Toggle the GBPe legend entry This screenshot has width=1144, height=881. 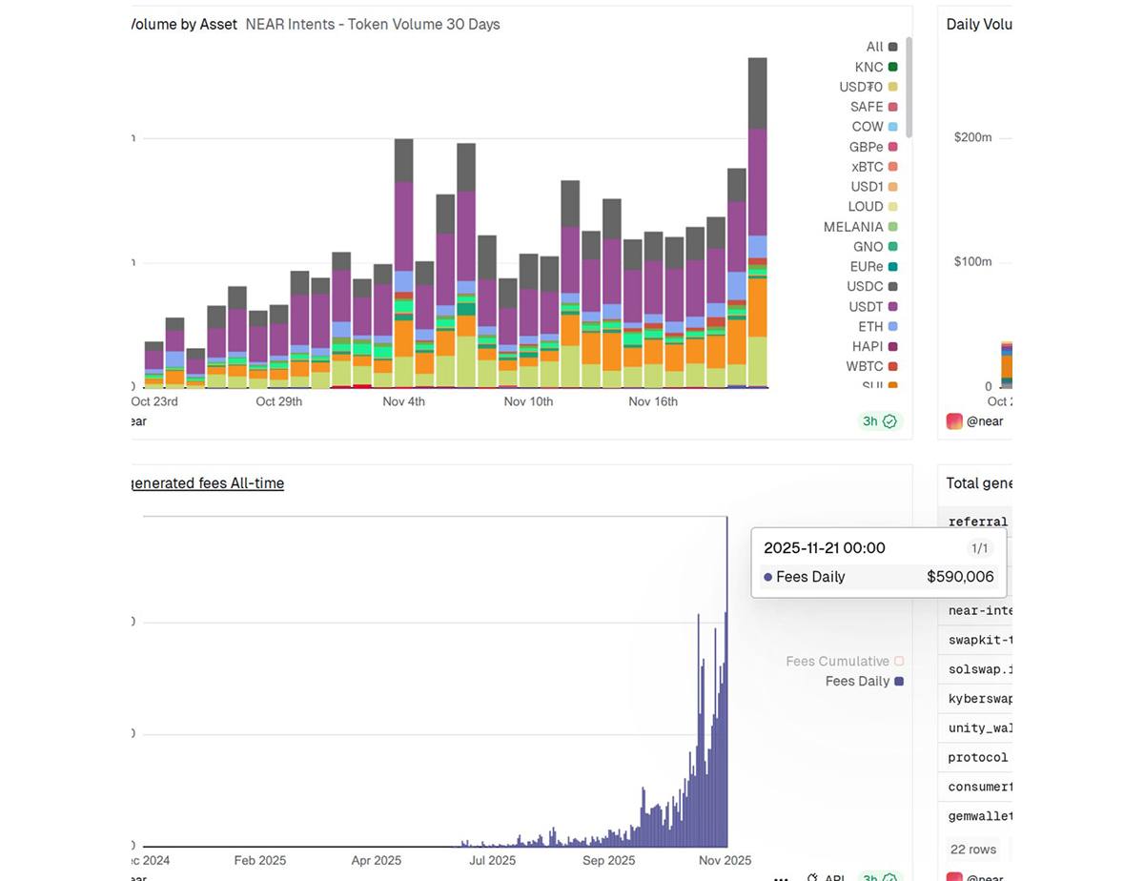point(873,147)
